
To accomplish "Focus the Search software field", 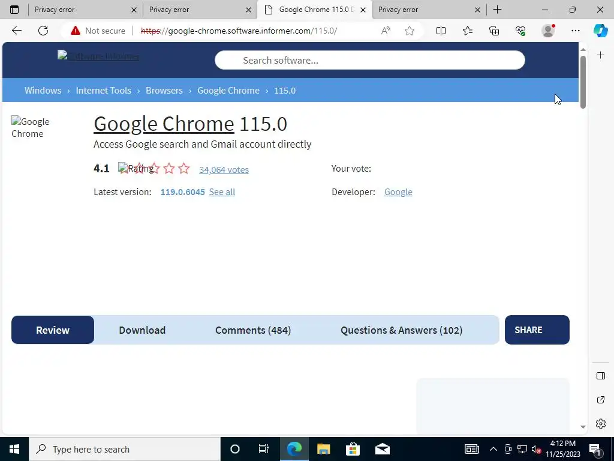I will coord(369,61).
